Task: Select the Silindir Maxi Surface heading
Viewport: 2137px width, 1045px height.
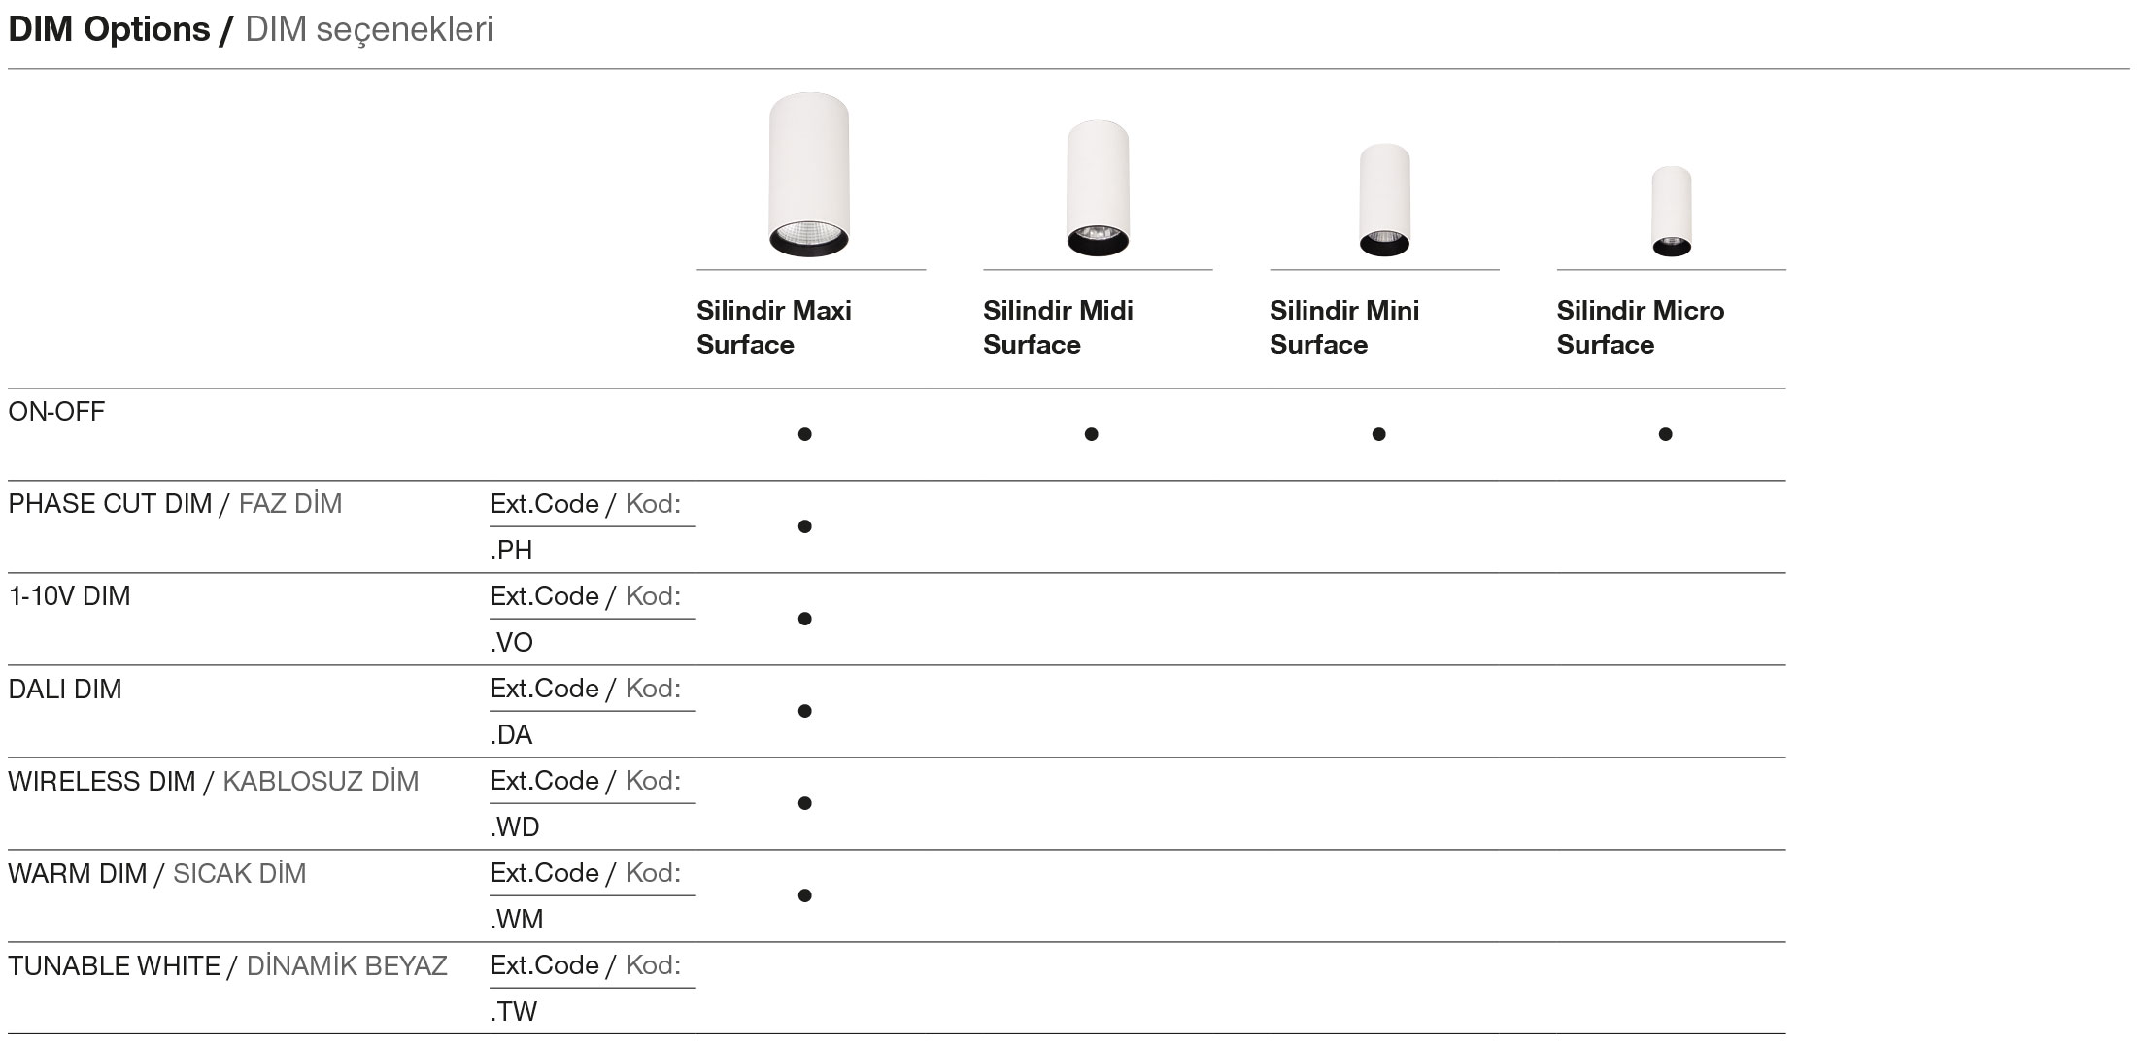Action: point(773,327)
